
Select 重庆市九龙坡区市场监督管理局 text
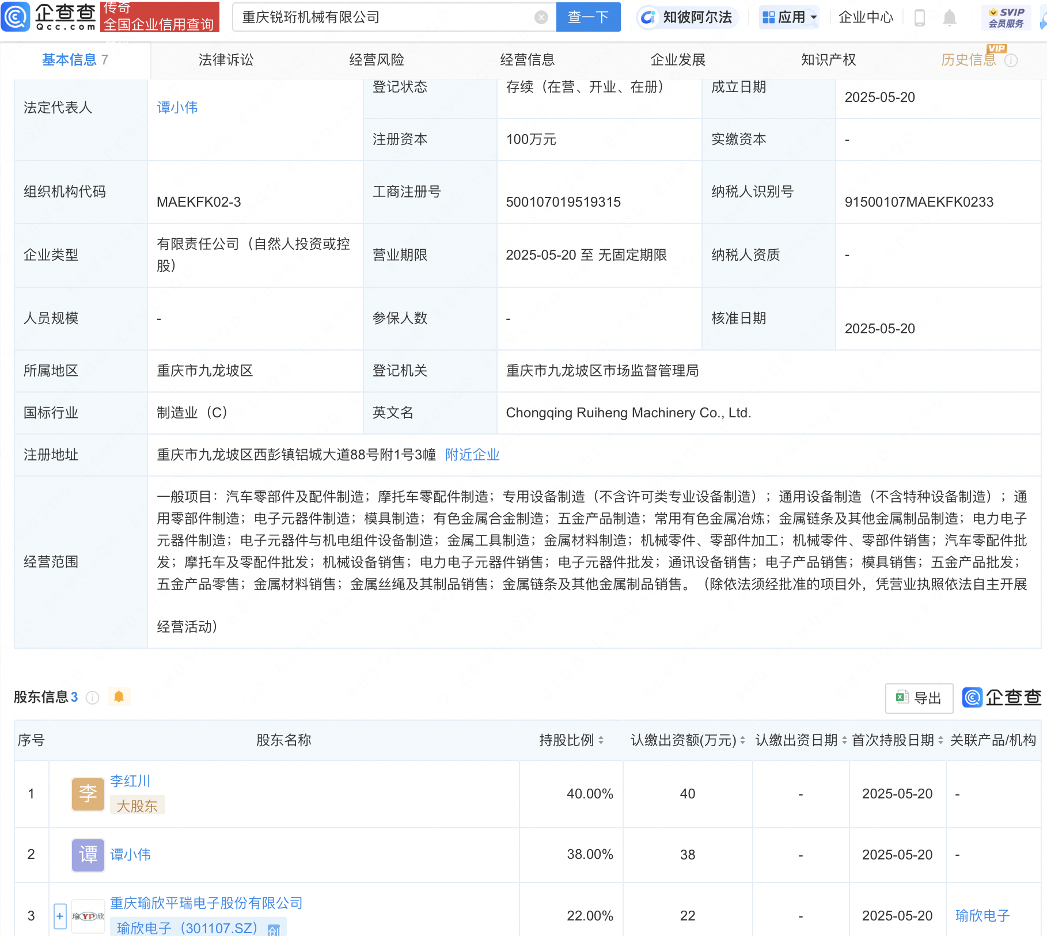(x=602, y=371)
